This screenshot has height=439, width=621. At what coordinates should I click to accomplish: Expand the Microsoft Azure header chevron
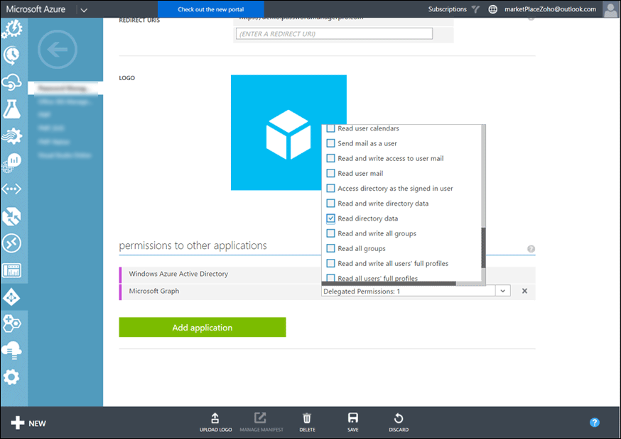[x=84, y=10]
